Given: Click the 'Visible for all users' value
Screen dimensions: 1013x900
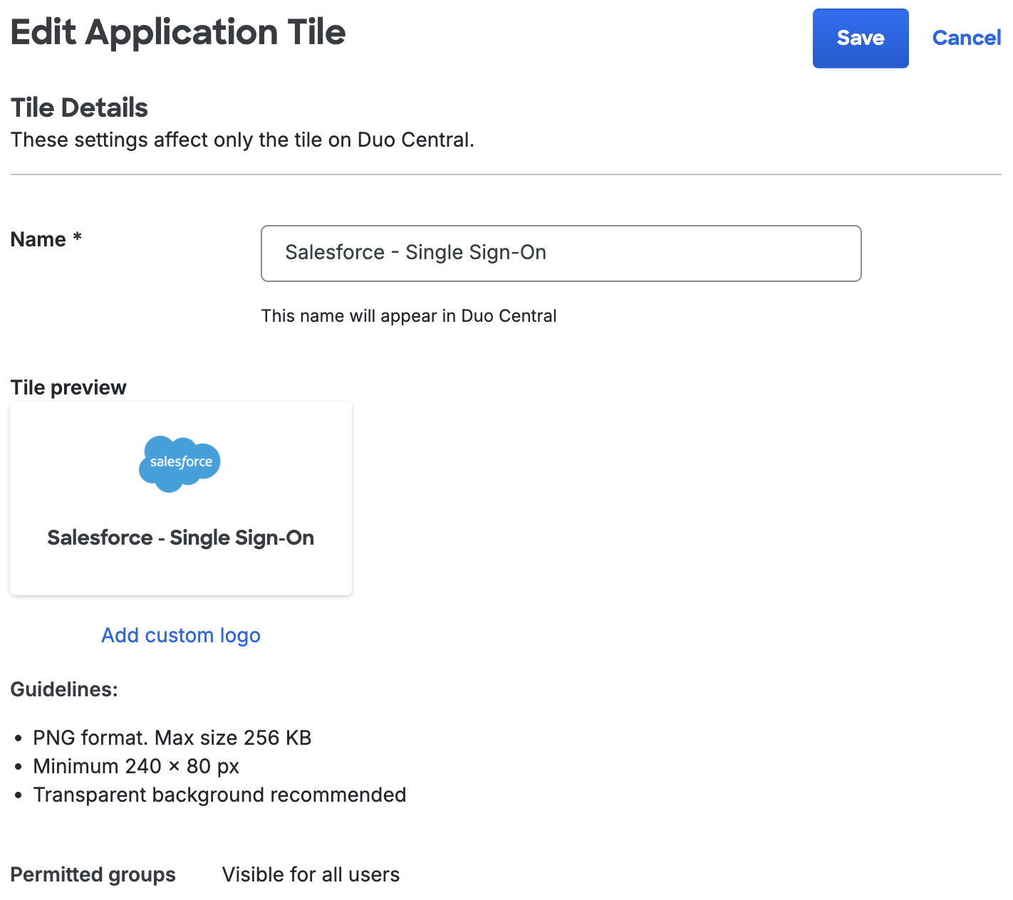Looking at the screenshot, I should 311,874.
